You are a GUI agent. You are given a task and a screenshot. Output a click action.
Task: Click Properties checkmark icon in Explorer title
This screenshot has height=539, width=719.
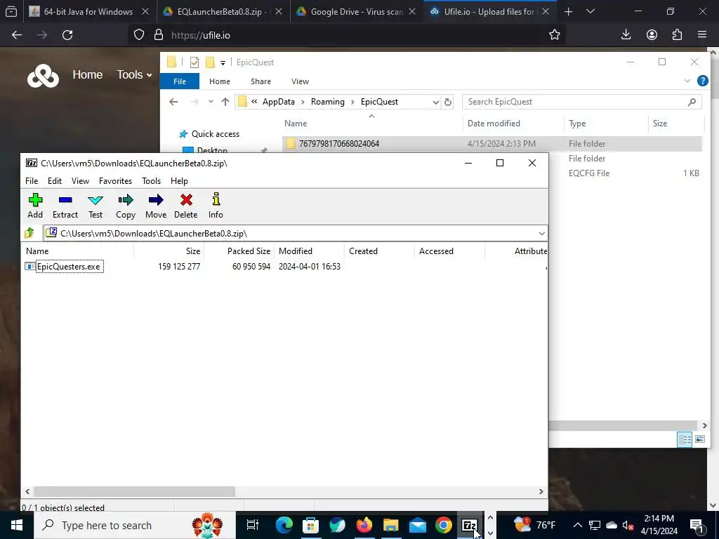pos(194,62)
